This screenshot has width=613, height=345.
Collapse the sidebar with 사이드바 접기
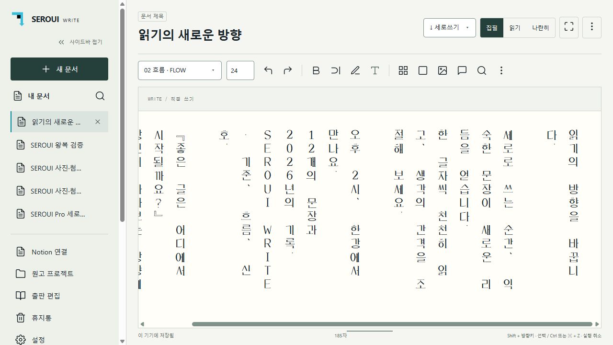(80, 42)
